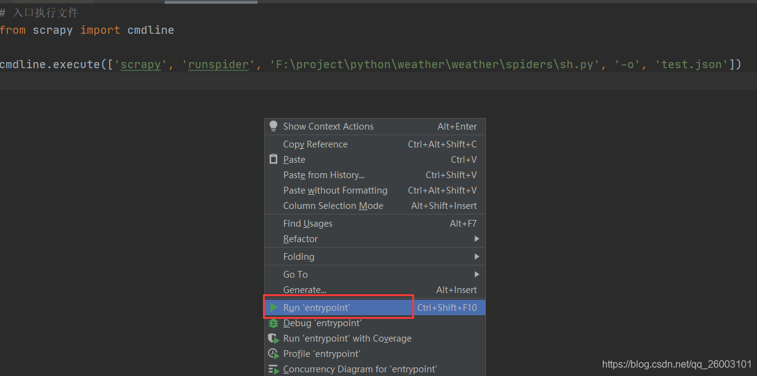Image resolution: width=757 pixels, height=376 pixels.
Task: Click the spider file path string sh.py
Action: pyautogui.click(x=434, y=65)
